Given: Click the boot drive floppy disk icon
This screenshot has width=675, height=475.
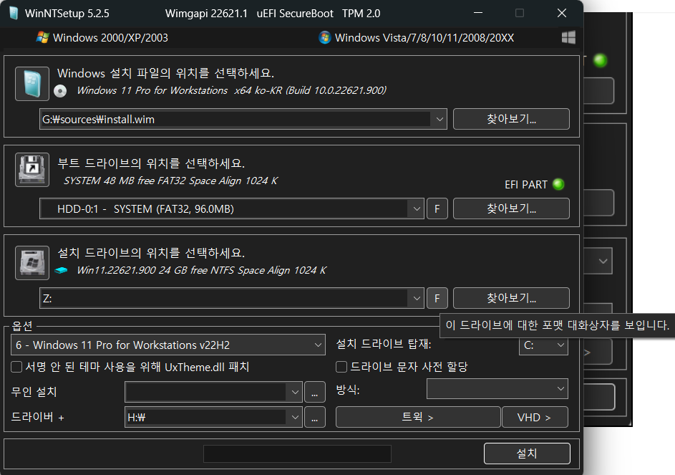Looking at the screenshot, I should (x=32, y=170).
